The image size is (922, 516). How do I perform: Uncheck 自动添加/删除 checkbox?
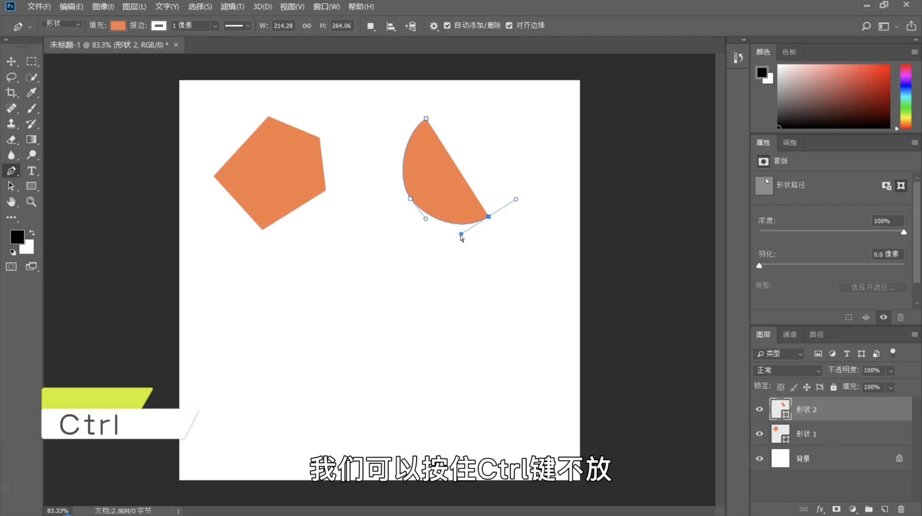point(447,26)
